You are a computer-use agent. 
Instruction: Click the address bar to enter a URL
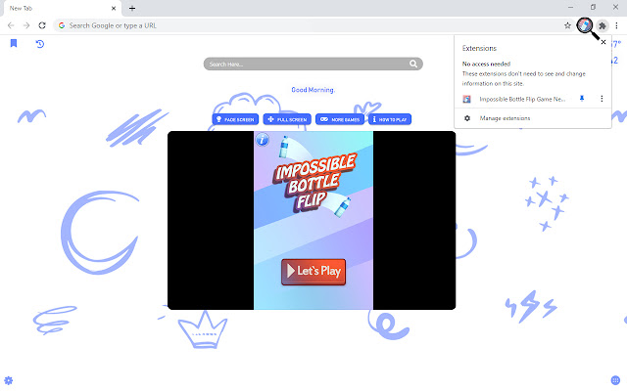(312, 25)
